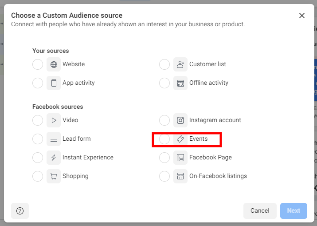
Task: Click the On-Facebook listings label text
Action: (218, 176)
